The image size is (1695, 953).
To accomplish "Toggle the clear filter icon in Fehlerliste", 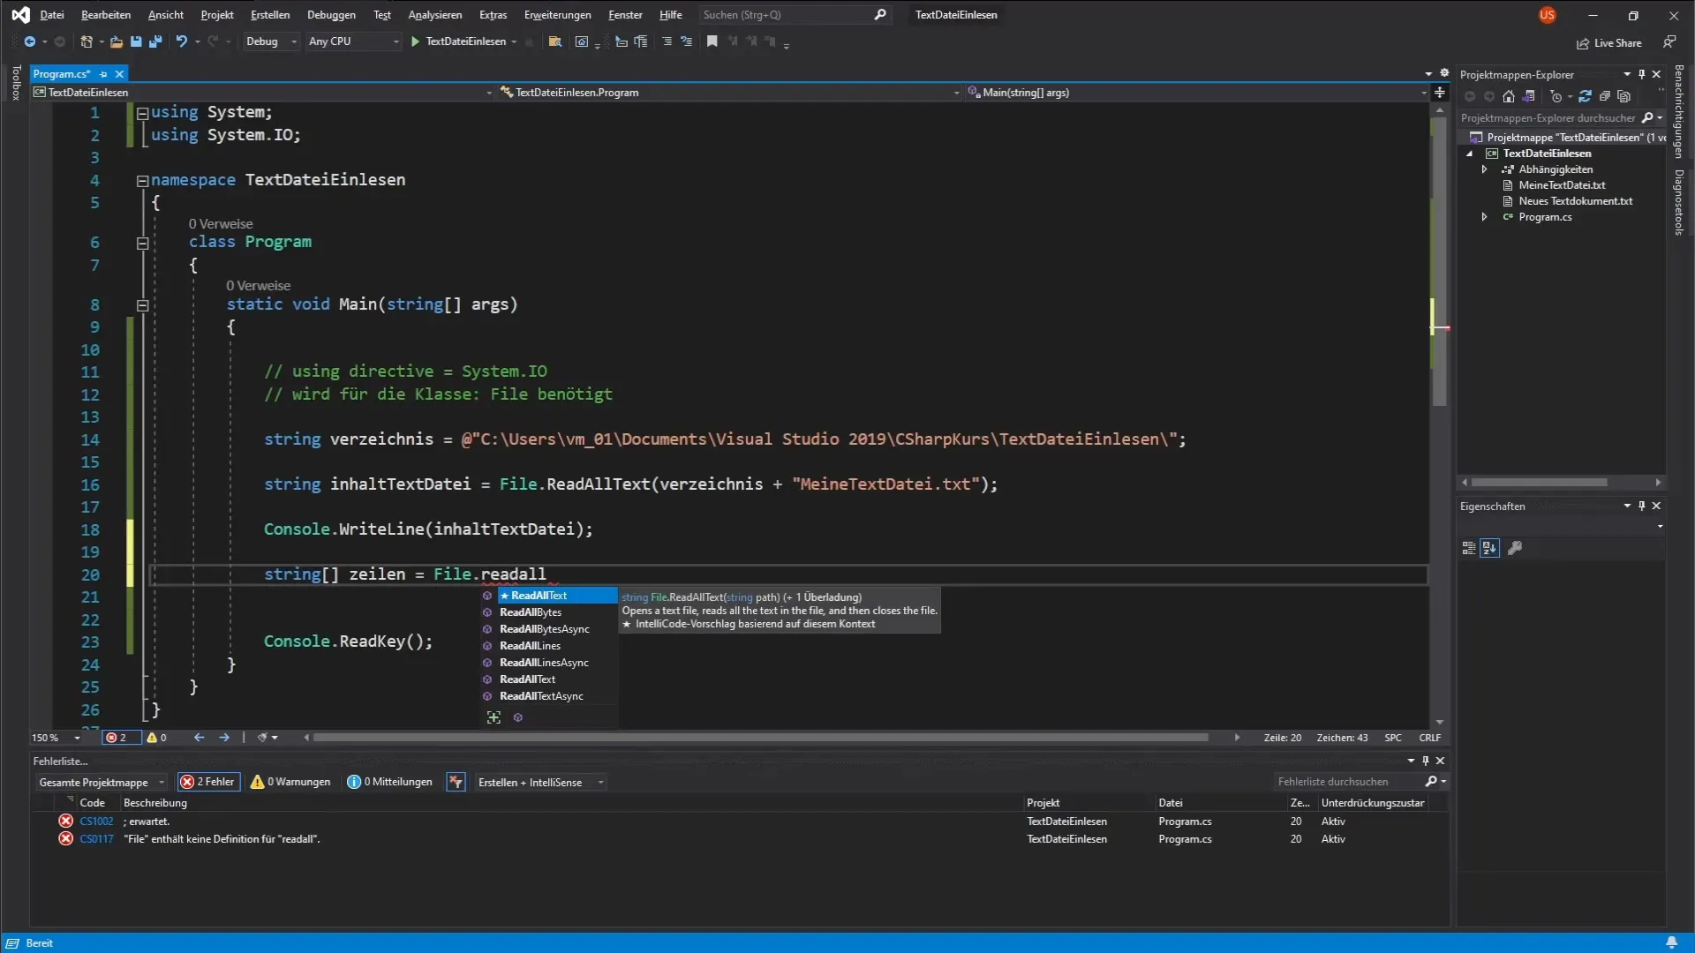I will (456, 782).
